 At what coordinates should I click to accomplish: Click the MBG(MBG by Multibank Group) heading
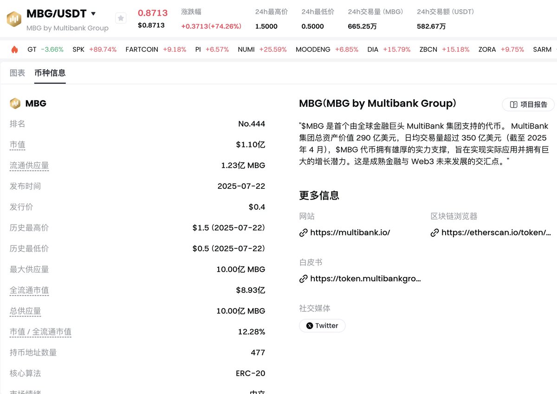(x=378, y=103)
